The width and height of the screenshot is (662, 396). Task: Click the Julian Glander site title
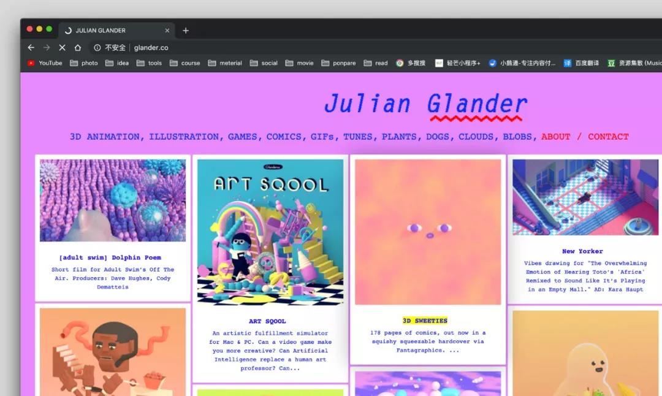425,104
